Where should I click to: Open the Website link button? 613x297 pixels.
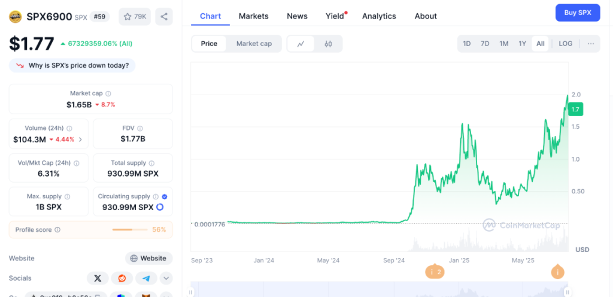pos(149,258)
